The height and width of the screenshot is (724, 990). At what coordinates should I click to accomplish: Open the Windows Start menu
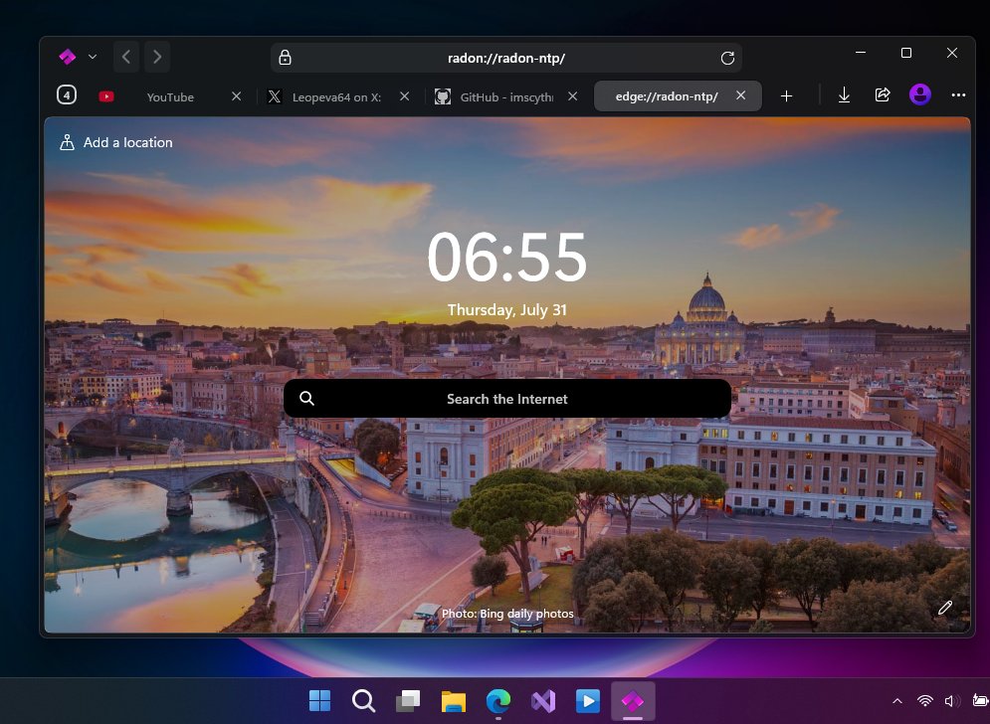319,701
